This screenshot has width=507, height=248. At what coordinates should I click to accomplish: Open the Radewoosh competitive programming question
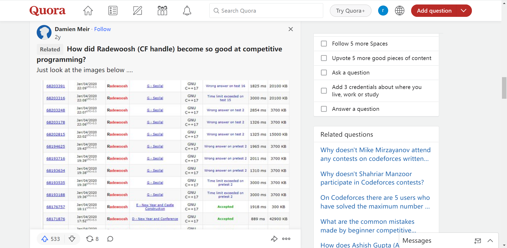tap(159, 54)
